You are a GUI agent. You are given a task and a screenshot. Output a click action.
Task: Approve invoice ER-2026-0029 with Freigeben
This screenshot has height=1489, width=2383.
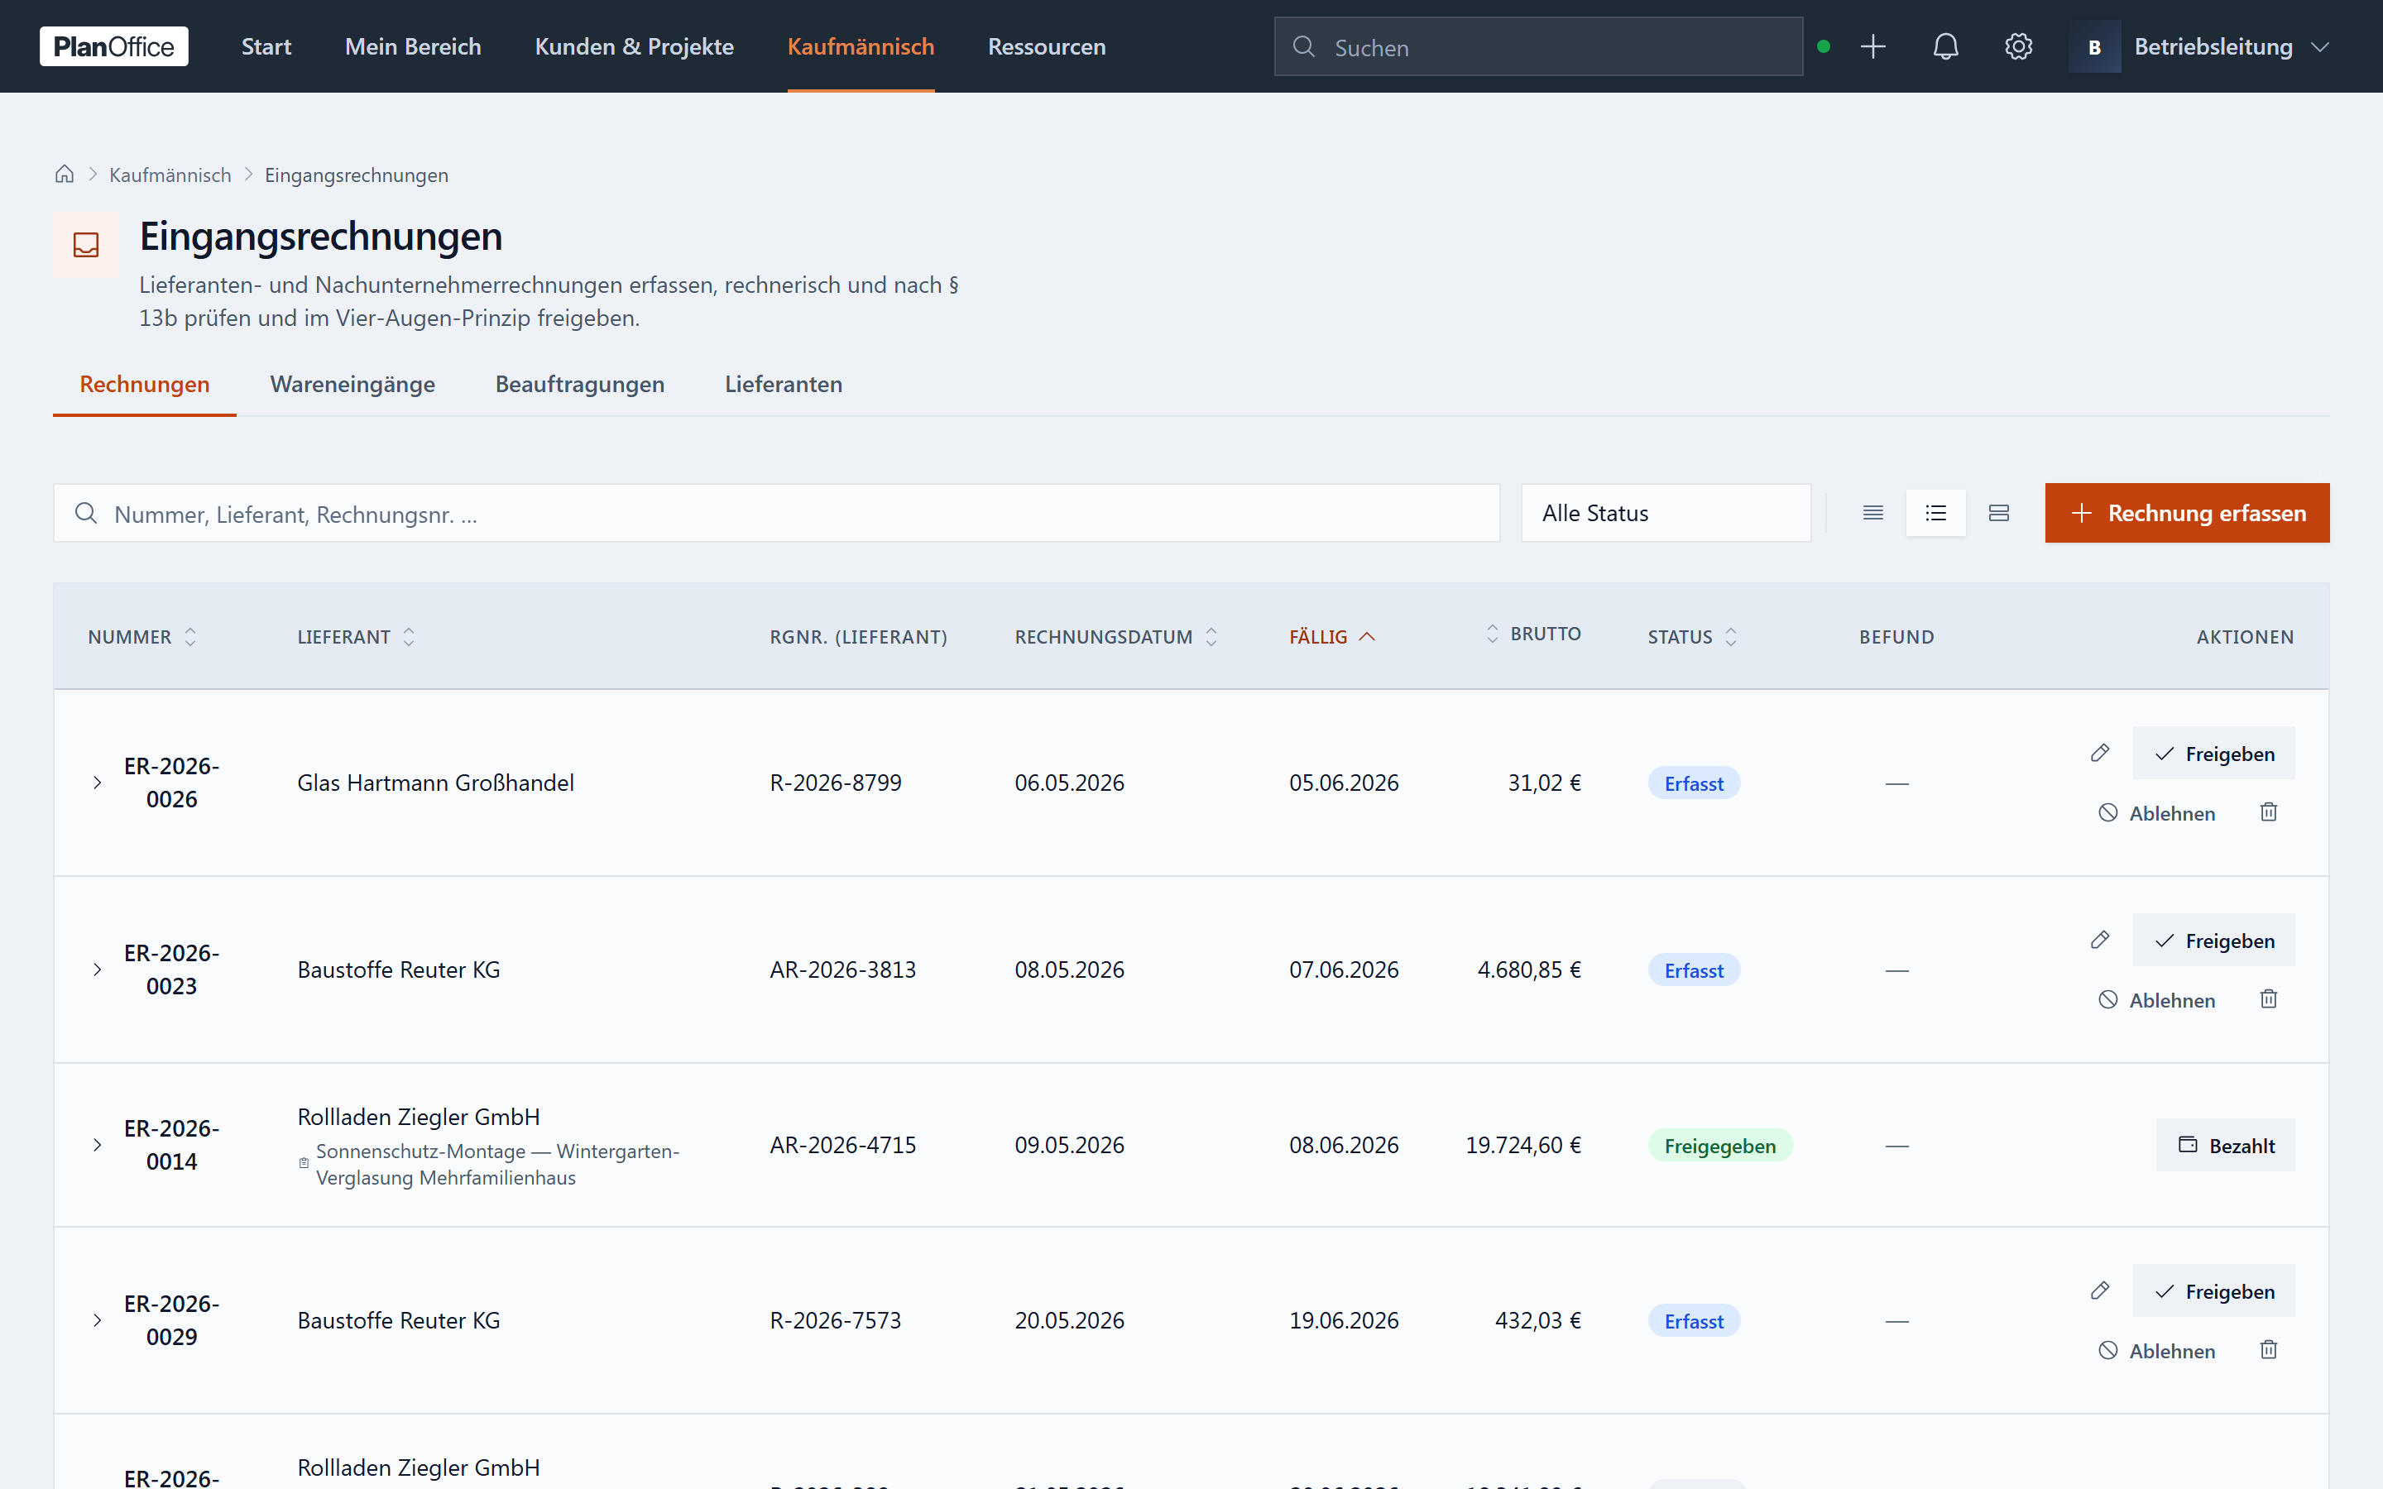[2213, 1291]
